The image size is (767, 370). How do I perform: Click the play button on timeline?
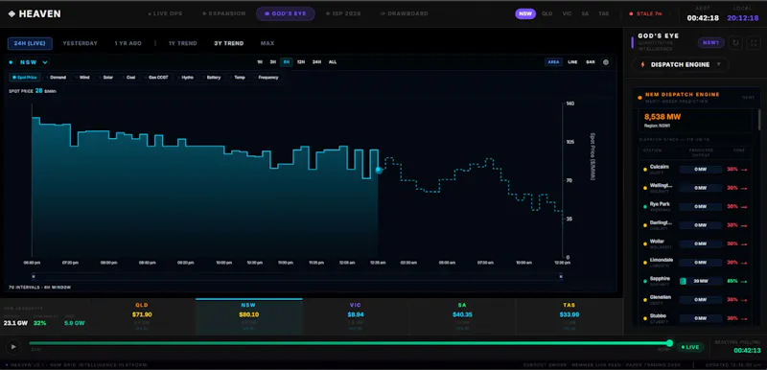click(13, 347)
